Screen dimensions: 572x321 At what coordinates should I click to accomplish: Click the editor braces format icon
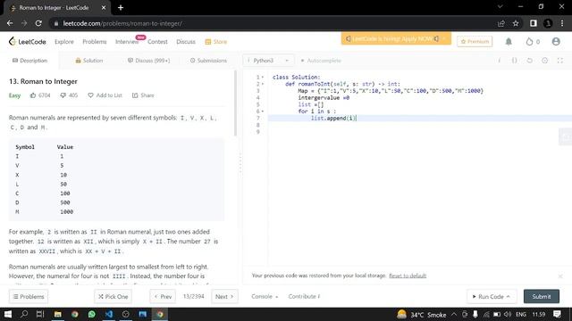(515, 61)
